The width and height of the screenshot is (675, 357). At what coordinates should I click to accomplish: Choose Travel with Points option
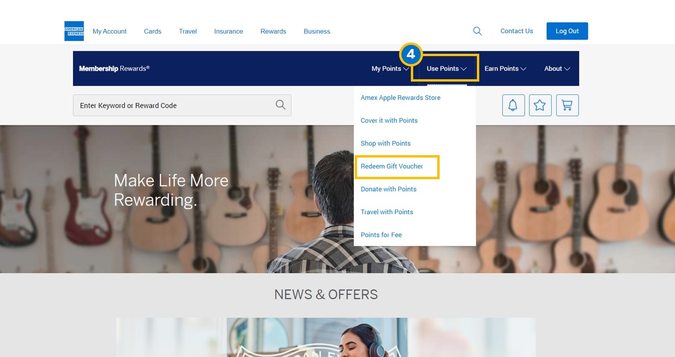pos(387,212)
